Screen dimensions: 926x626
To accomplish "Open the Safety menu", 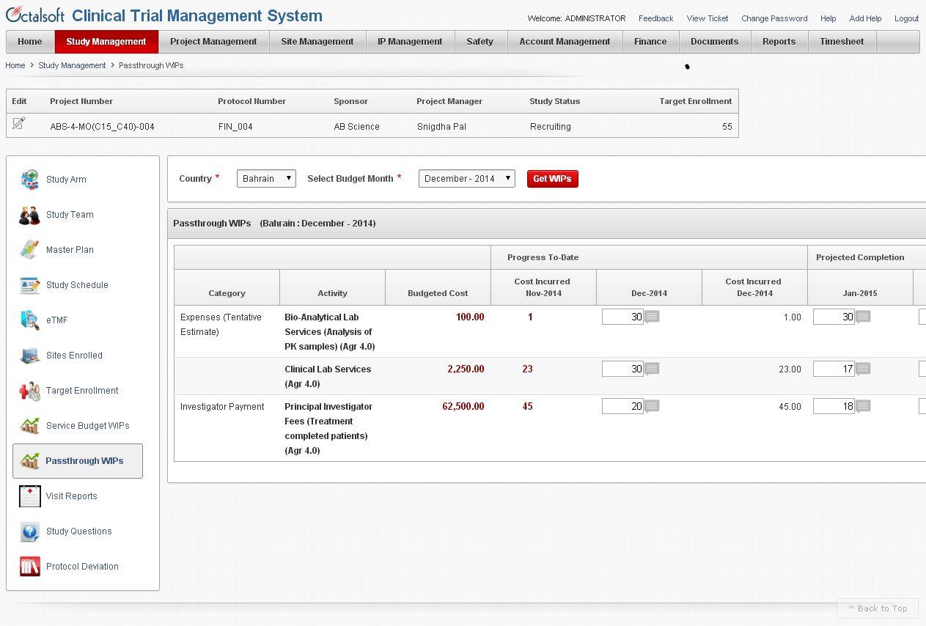I will [480, 42].
